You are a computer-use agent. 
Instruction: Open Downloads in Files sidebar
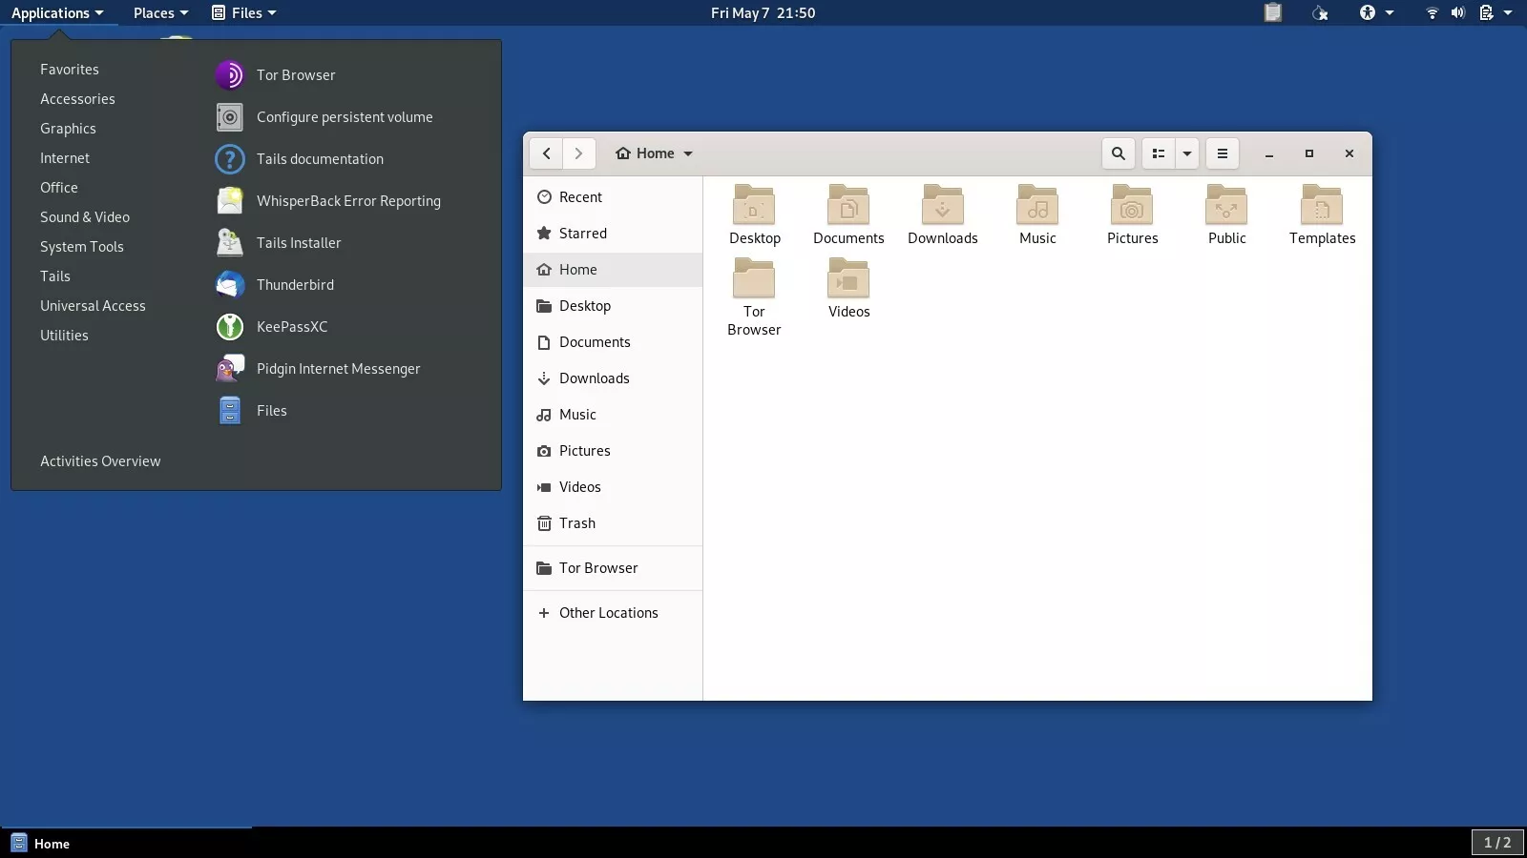pos(613,378)
